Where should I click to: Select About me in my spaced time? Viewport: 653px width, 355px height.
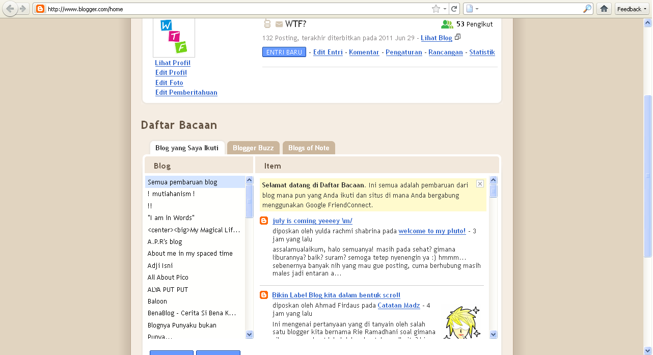(195, 253)
